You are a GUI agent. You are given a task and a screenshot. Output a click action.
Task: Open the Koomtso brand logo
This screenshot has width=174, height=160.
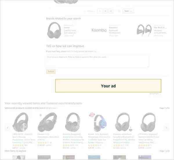point(99,30)
